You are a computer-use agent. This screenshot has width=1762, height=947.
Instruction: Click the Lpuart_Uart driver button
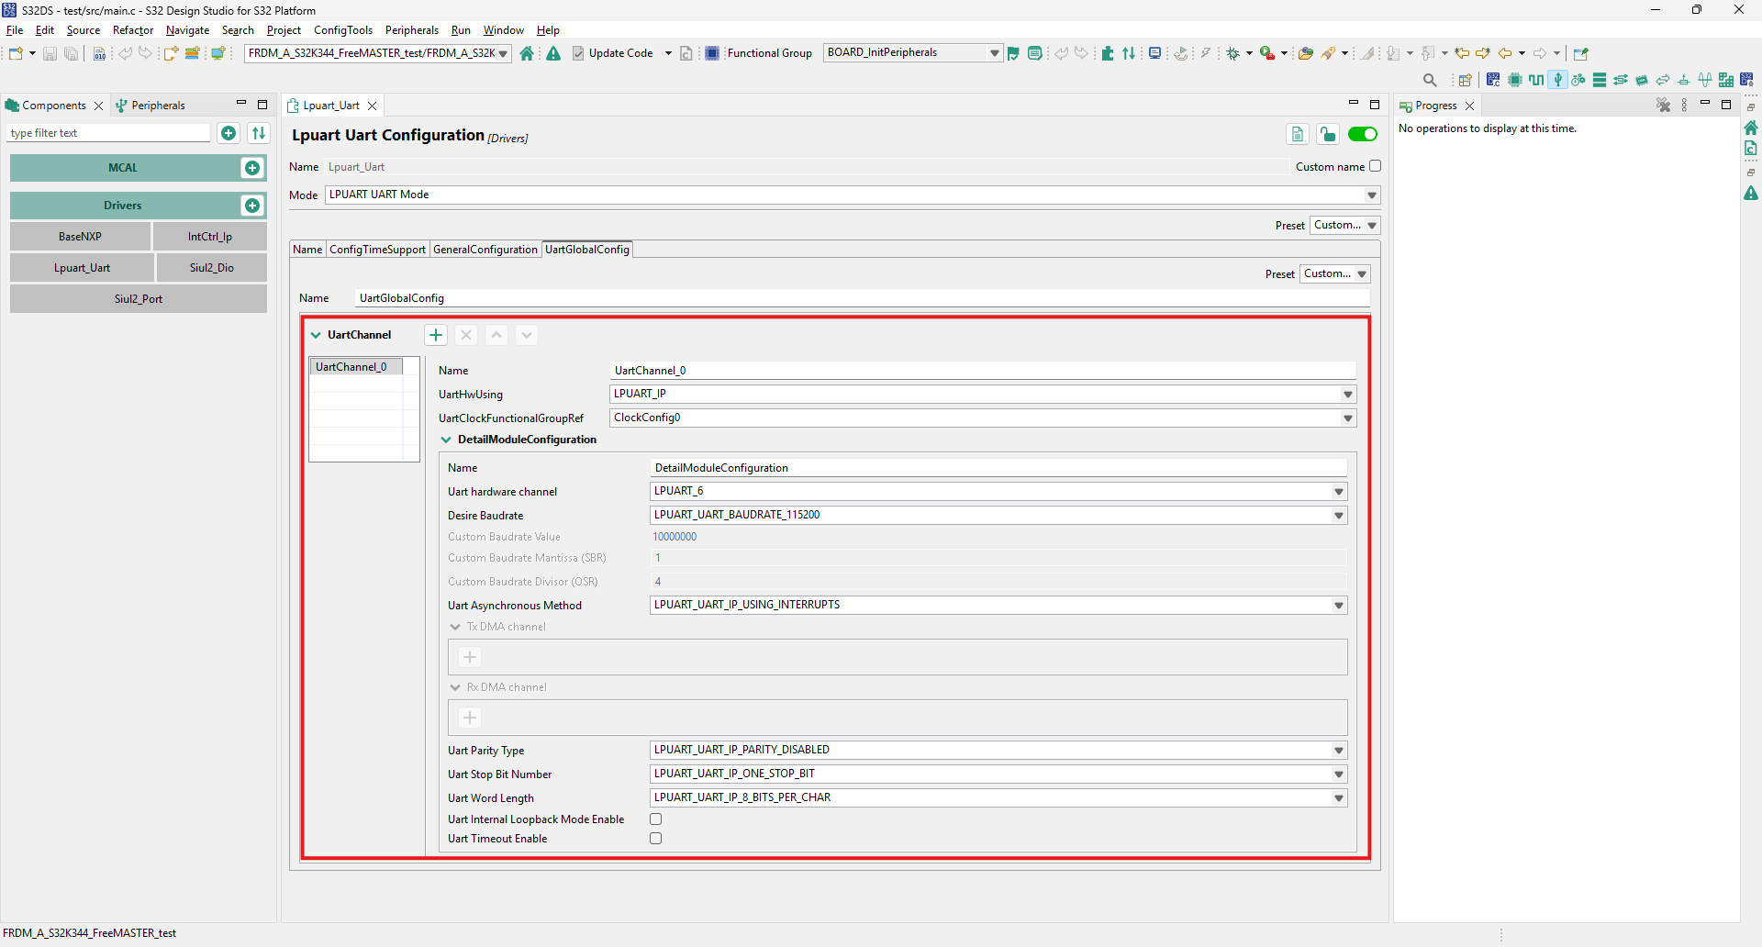(x=82, y=268)
